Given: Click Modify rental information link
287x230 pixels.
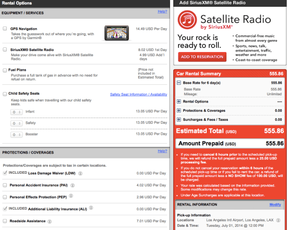Looking at the screenshot, I should click(x=275, y=205).
